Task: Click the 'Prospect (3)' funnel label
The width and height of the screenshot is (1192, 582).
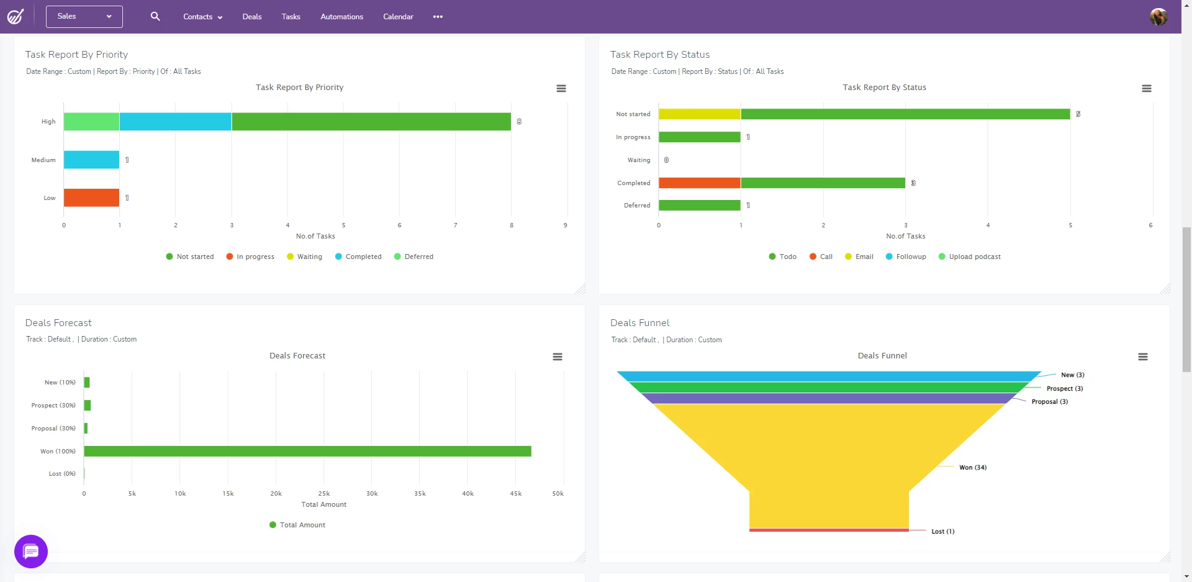Action: 1065,388
